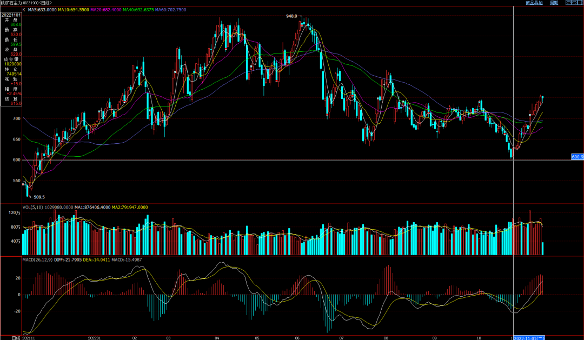Click the rightmost jump-to-end arrow icon
Screen dimensions: 584x340
[x=580, y=3]
